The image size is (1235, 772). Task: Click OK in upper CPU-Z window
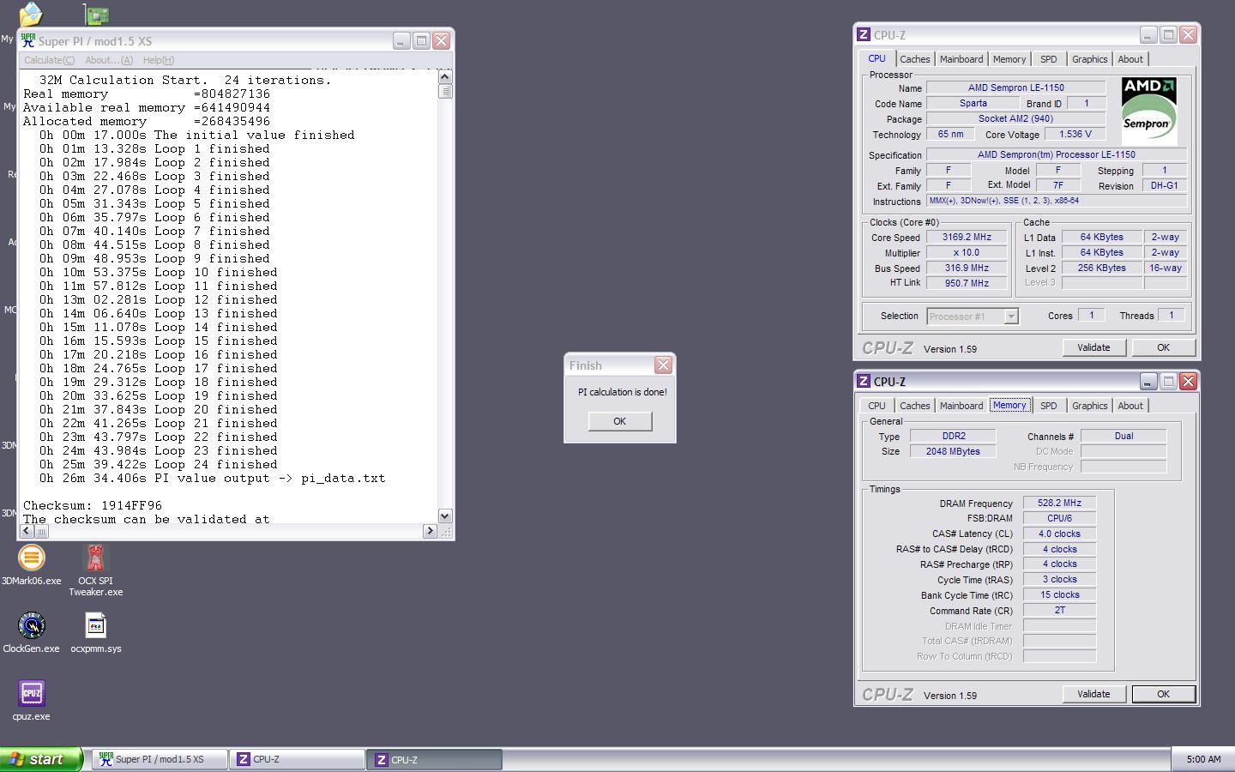[x=1163, y=347]
